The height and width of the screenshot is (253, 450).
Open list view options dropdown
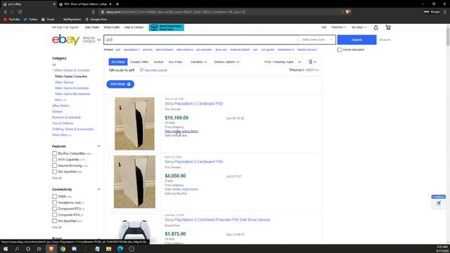click(312, 62)
